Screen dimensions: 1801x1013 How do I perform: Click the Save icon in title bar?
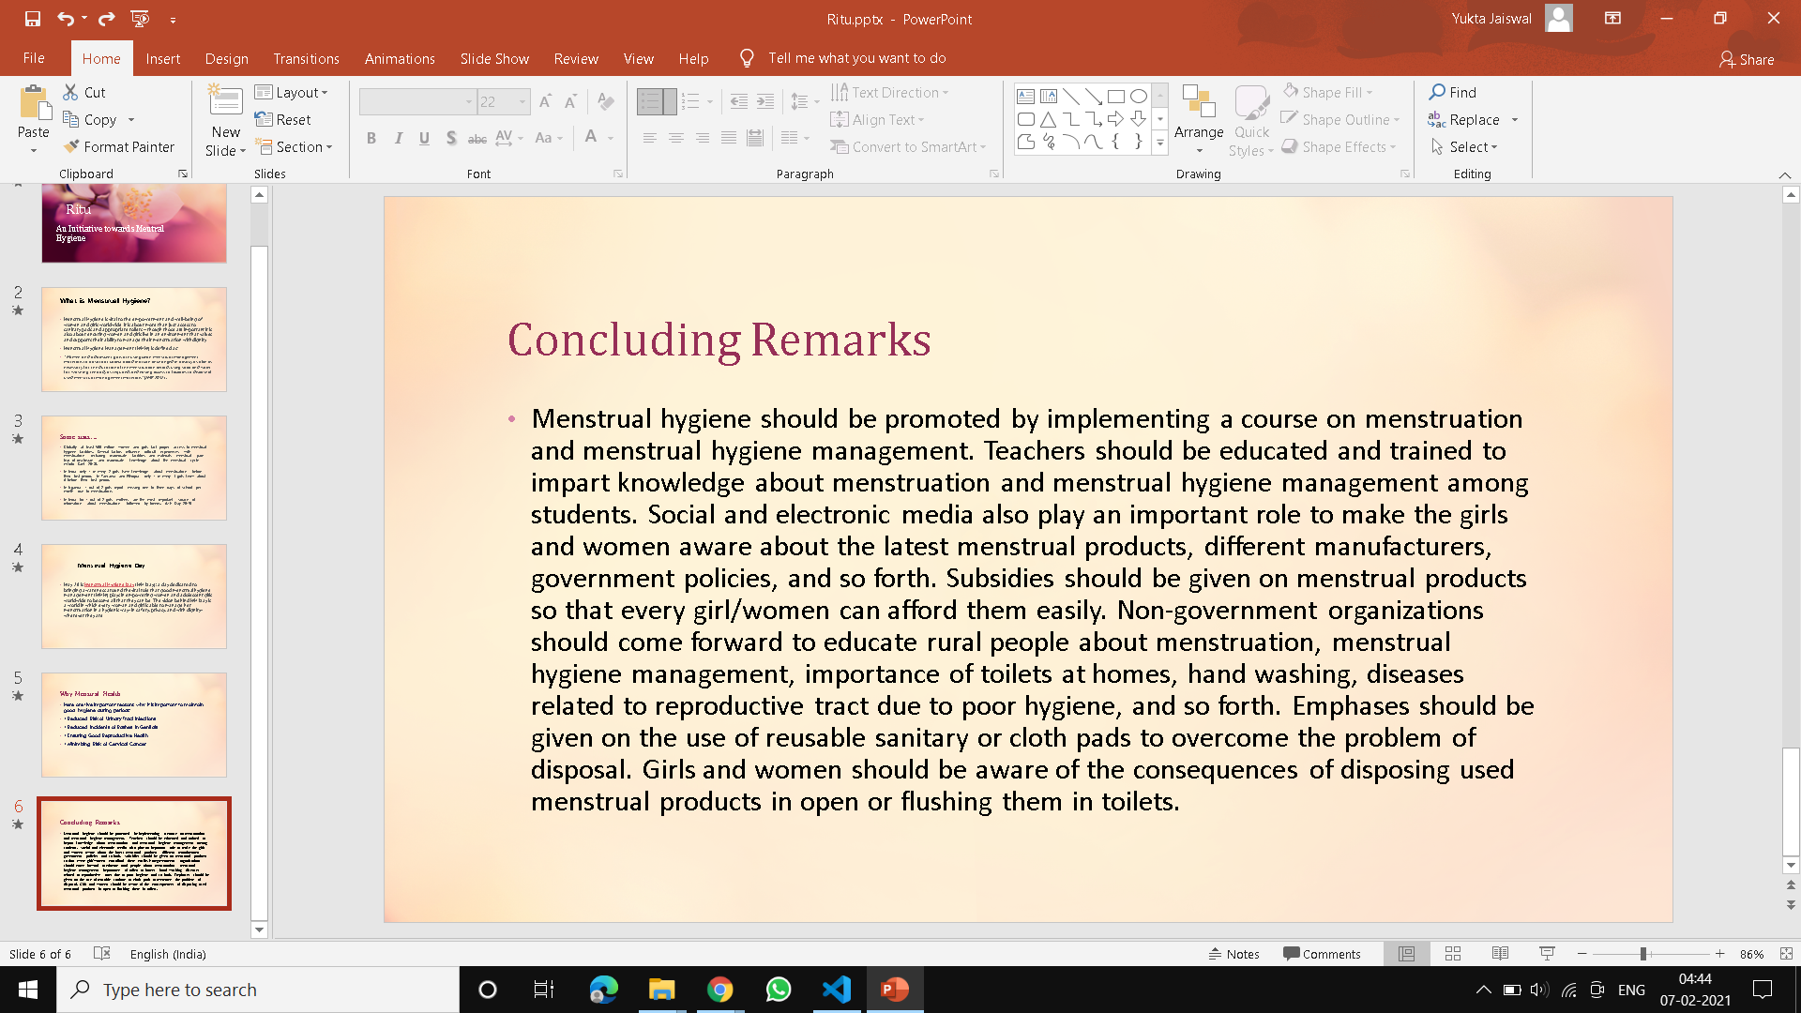point(33,19)
